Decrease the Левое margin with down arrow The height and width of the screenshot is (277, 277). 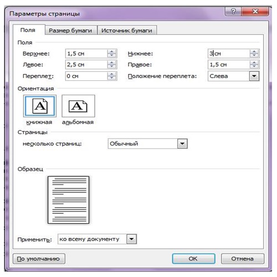tap(111, 67)
